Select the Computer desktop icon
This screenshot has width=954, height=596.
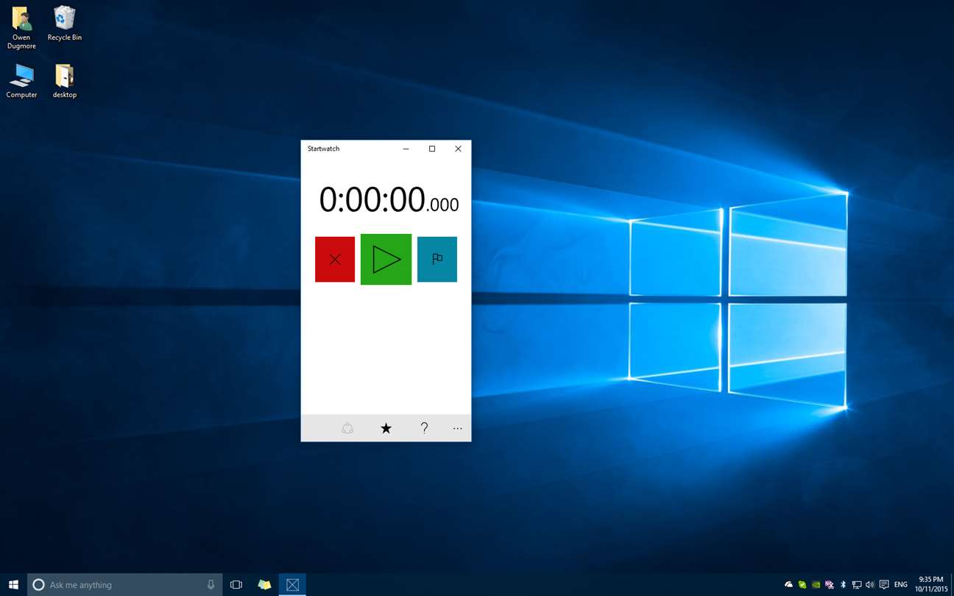[21, 81]
